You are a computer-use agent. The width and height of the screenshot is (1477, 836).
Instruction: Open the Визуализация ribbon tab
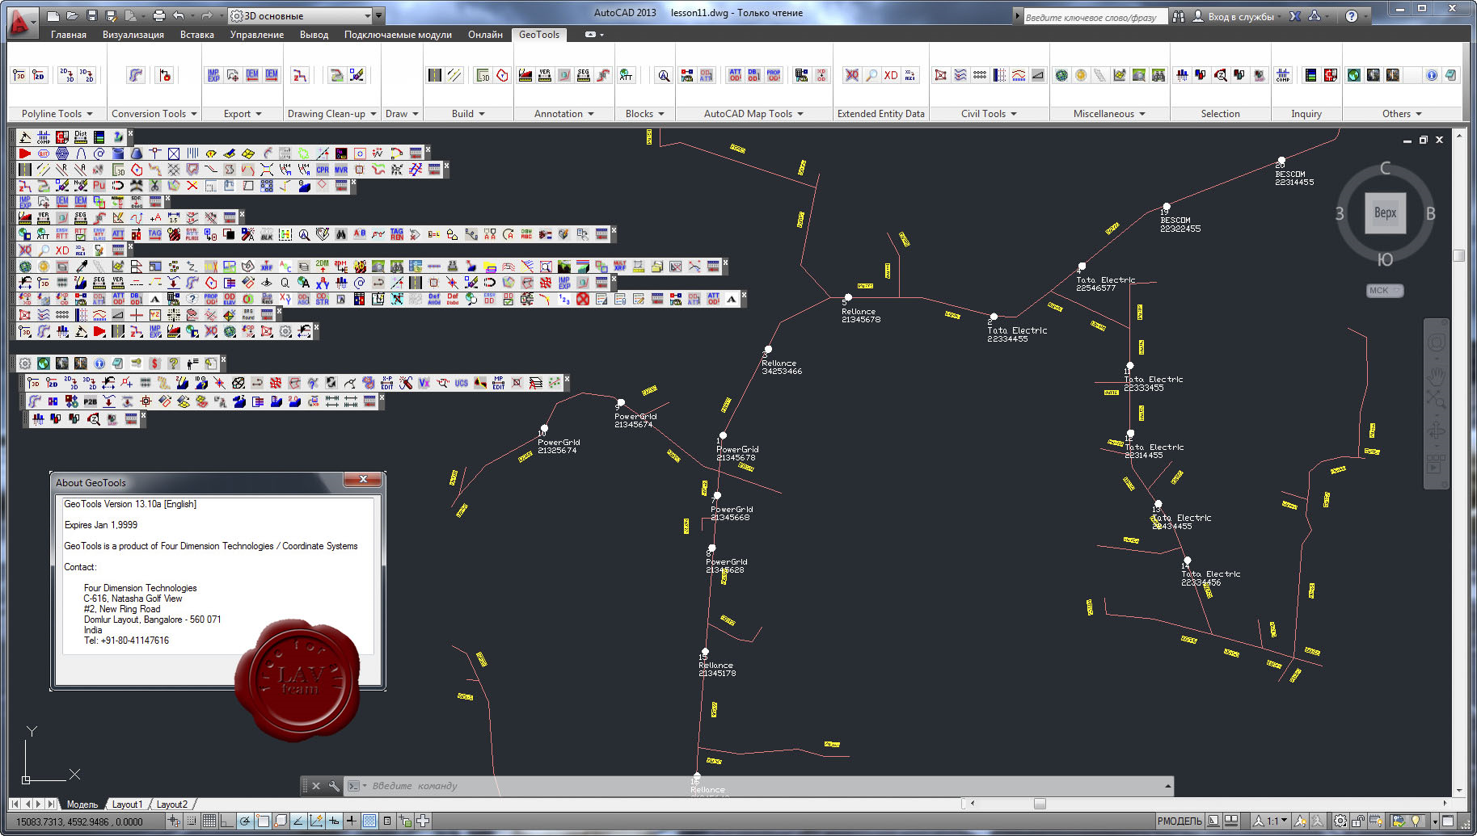(133, 35)
